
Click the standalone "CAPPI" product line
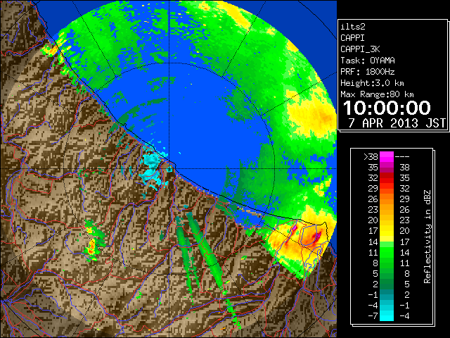click(352, 38)
